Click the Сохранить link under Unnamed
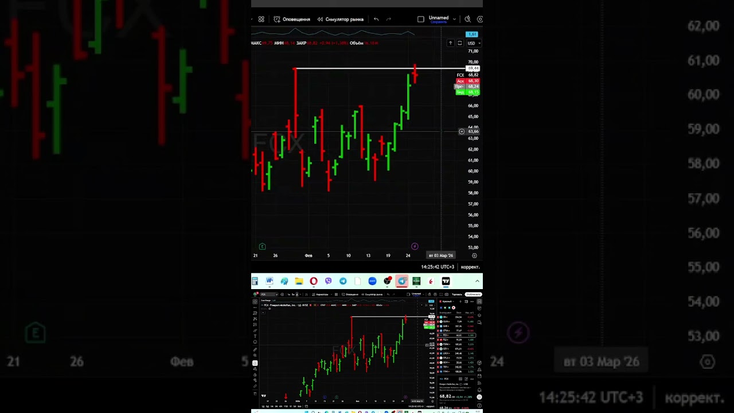This screenshot has height=413, width=734. [439, 22]
